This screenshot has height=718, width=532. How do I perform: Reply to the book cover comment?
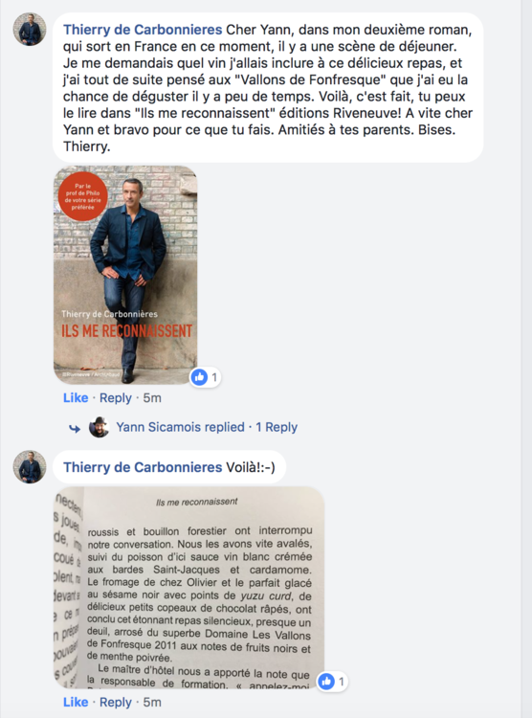click(x=116, y=398)
